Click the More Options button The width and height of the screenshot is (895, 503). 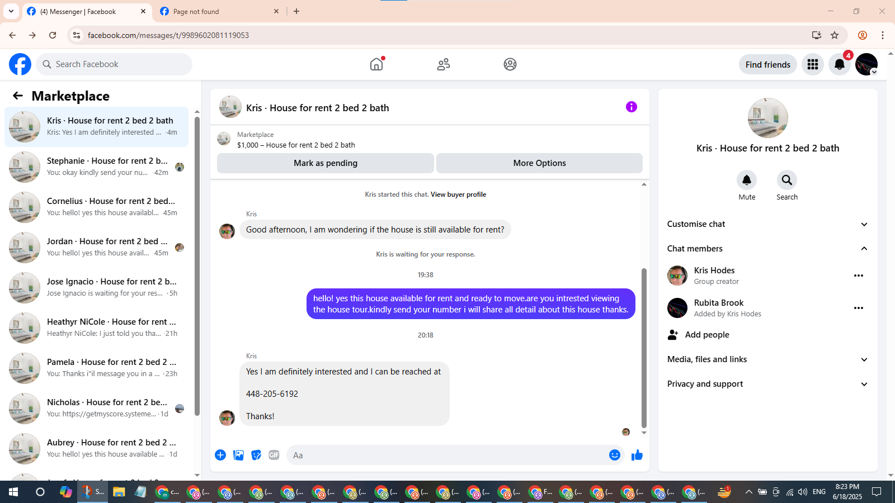(540, 163)
